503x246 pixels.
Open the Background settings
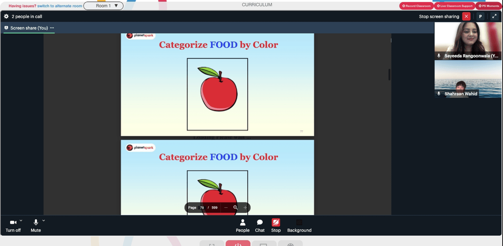(299, 226)
